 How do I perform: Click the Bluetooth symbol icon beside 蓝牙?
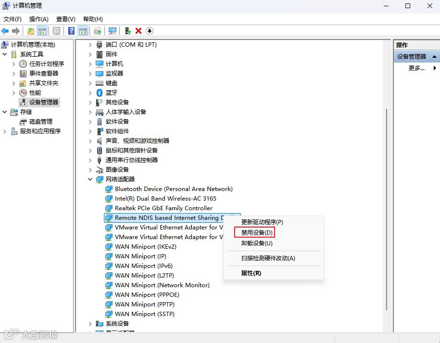click(100, 93)
